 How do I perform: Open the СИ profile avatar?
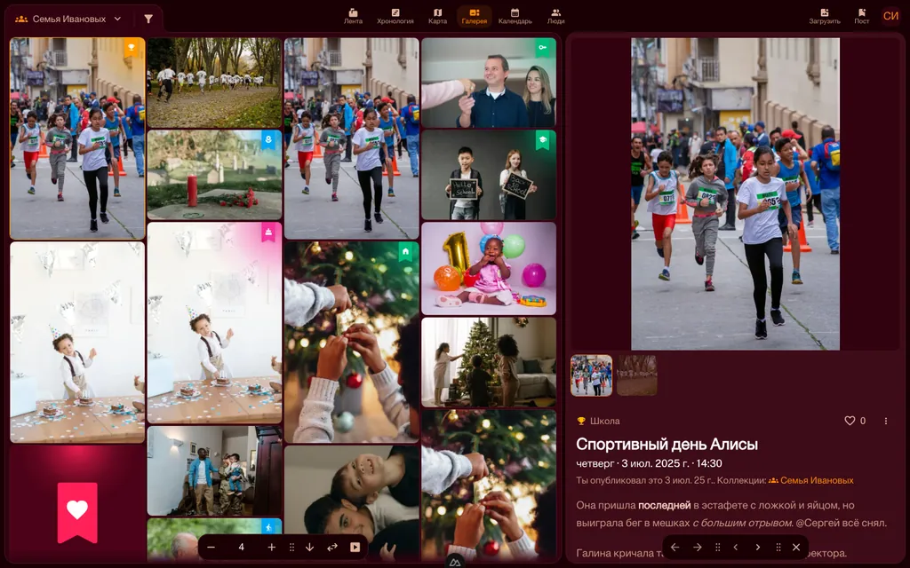(x=890, y=16)
